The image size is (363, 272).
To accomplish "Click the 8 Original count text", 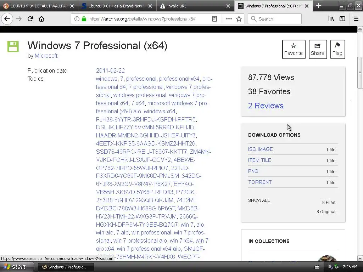I will (x=326, y=212).
